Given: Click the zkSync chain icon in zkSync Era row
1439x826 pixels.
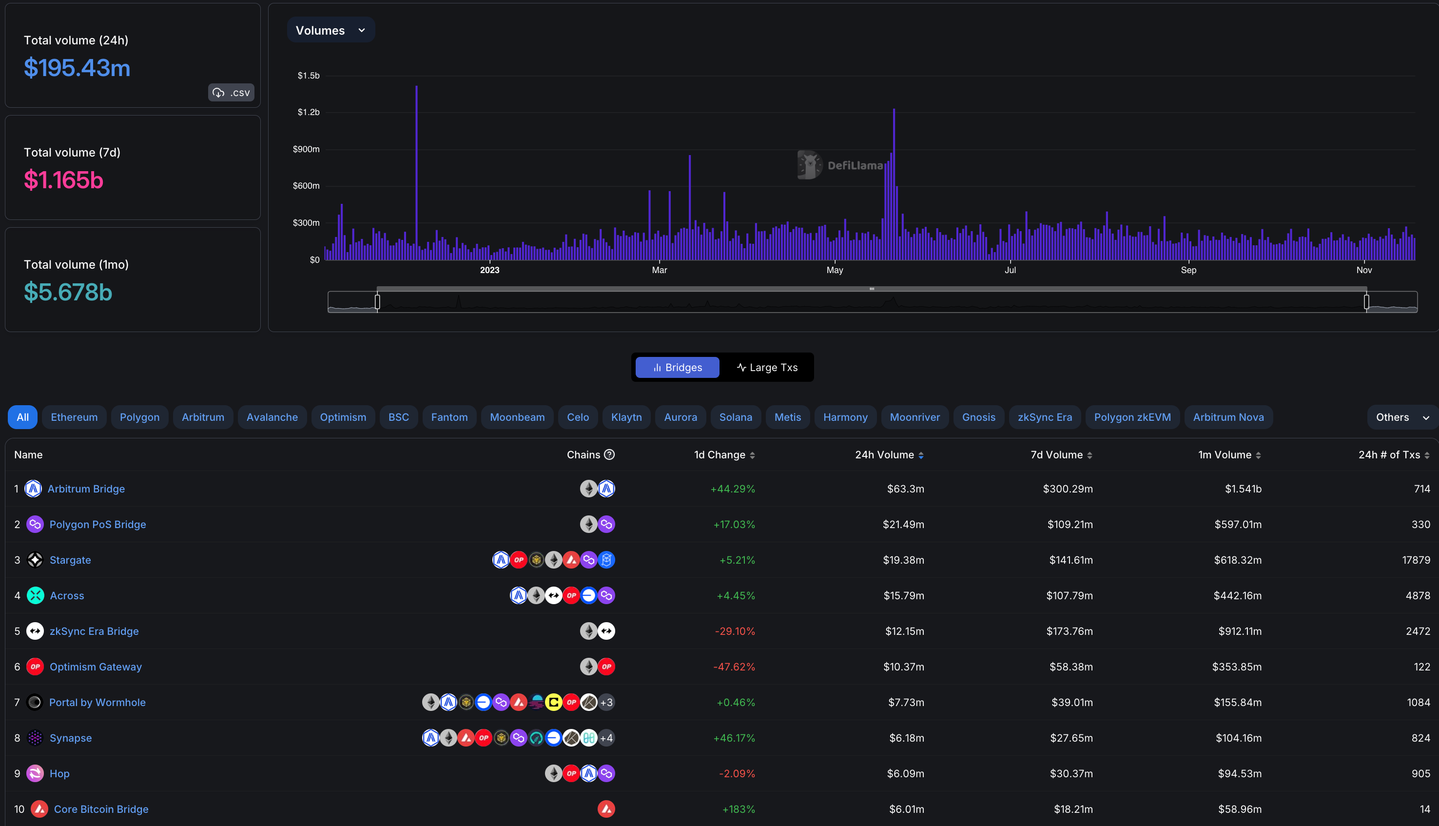Looking at the screenshot, I should (606, 631).
